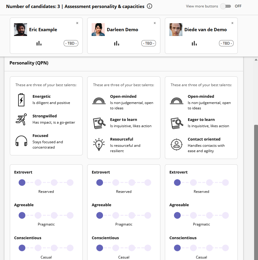This screenshot has height=260, width=258.
Task: Toggle the View more buttons switch
Action: (x=226, y=6)
